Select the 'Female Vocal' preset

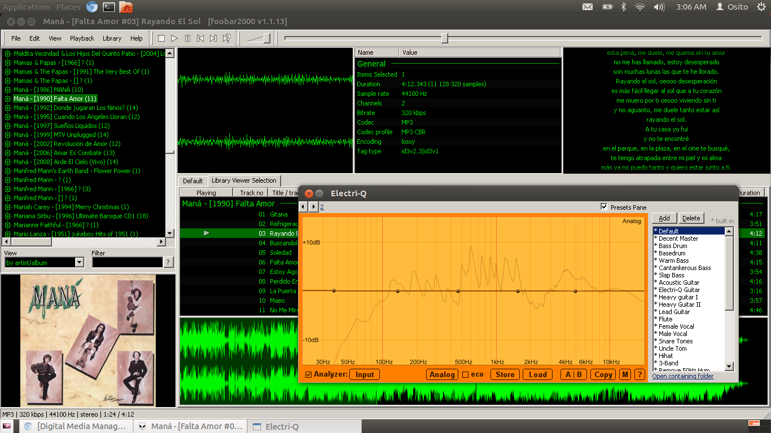[676, 326]
